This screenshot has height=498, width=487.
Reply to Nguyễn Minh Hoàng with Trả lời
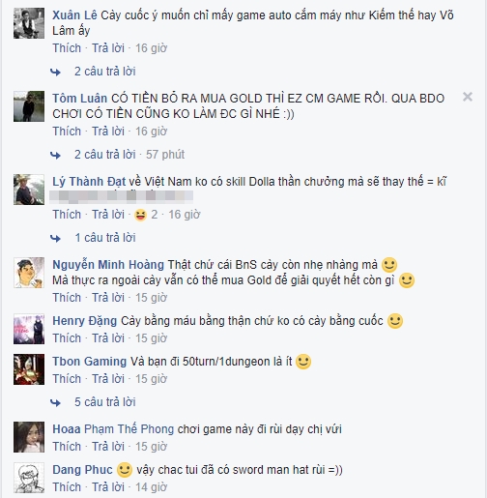click(x=108, y=298)
